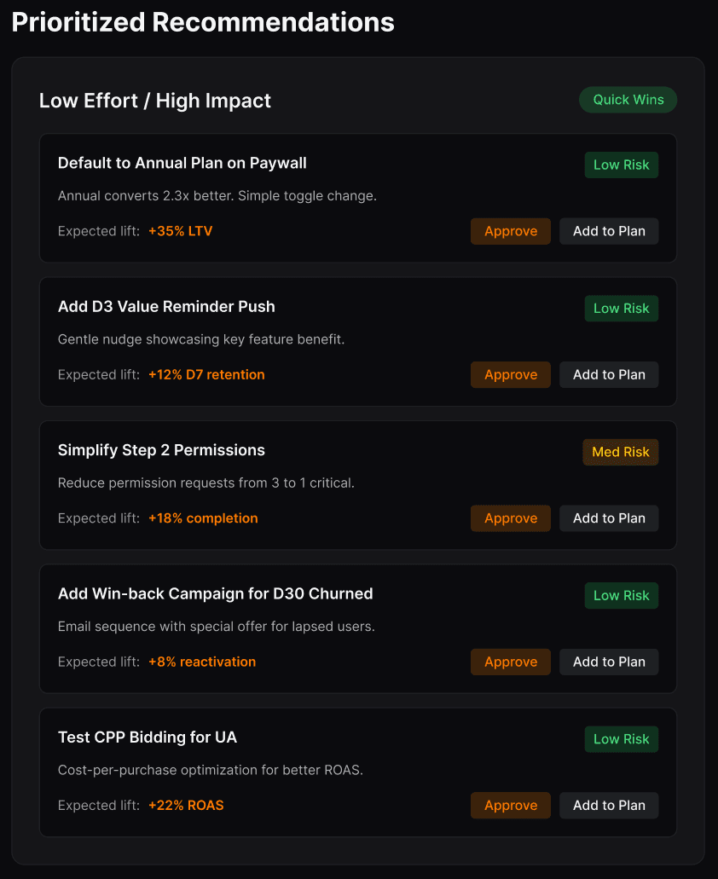Click the +18% completion lift text
The width and height of the screenshot is (718, 879).
tap(203, 518)
